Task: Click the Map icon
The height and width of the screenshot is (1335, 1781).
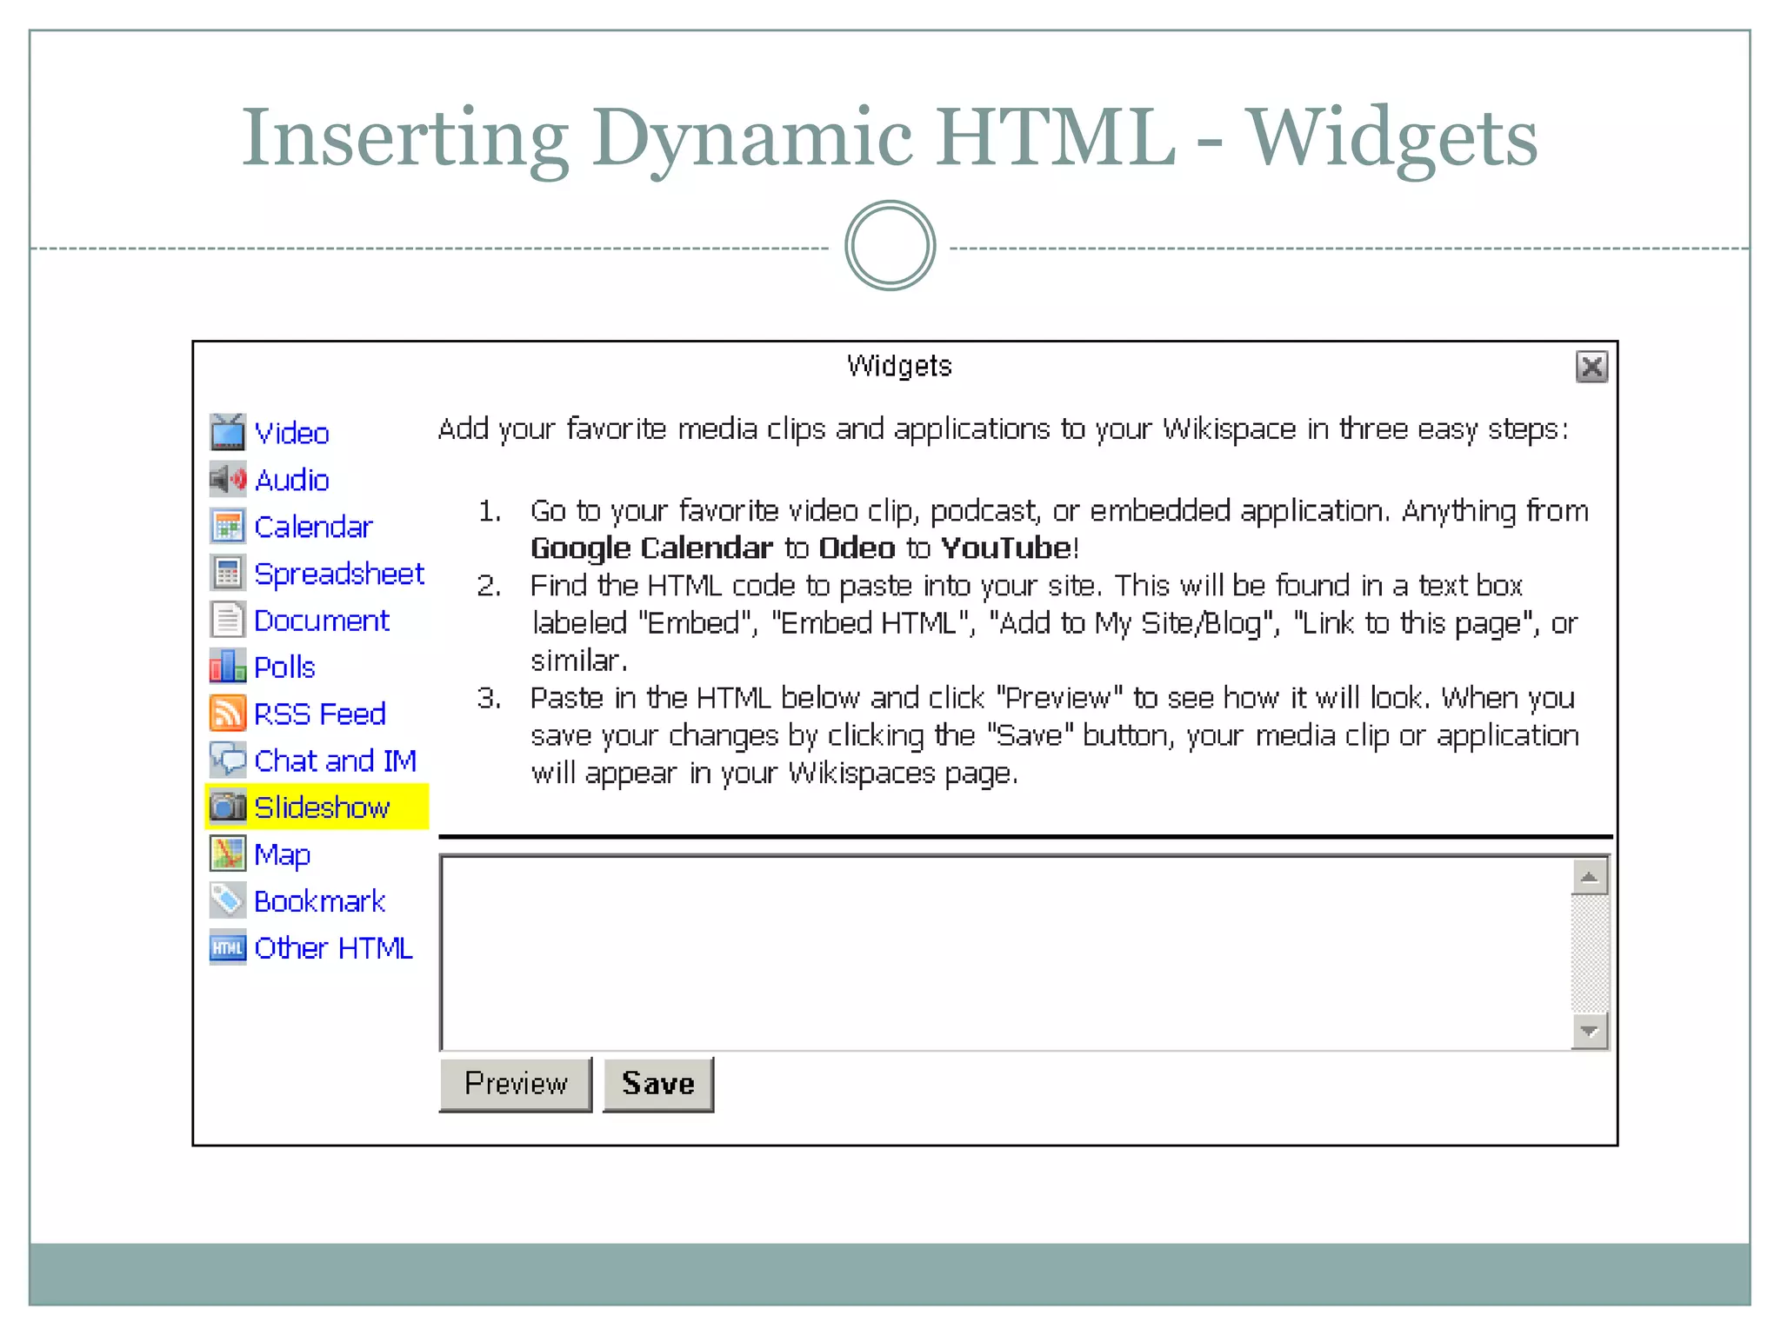Action: pos(228,854)
